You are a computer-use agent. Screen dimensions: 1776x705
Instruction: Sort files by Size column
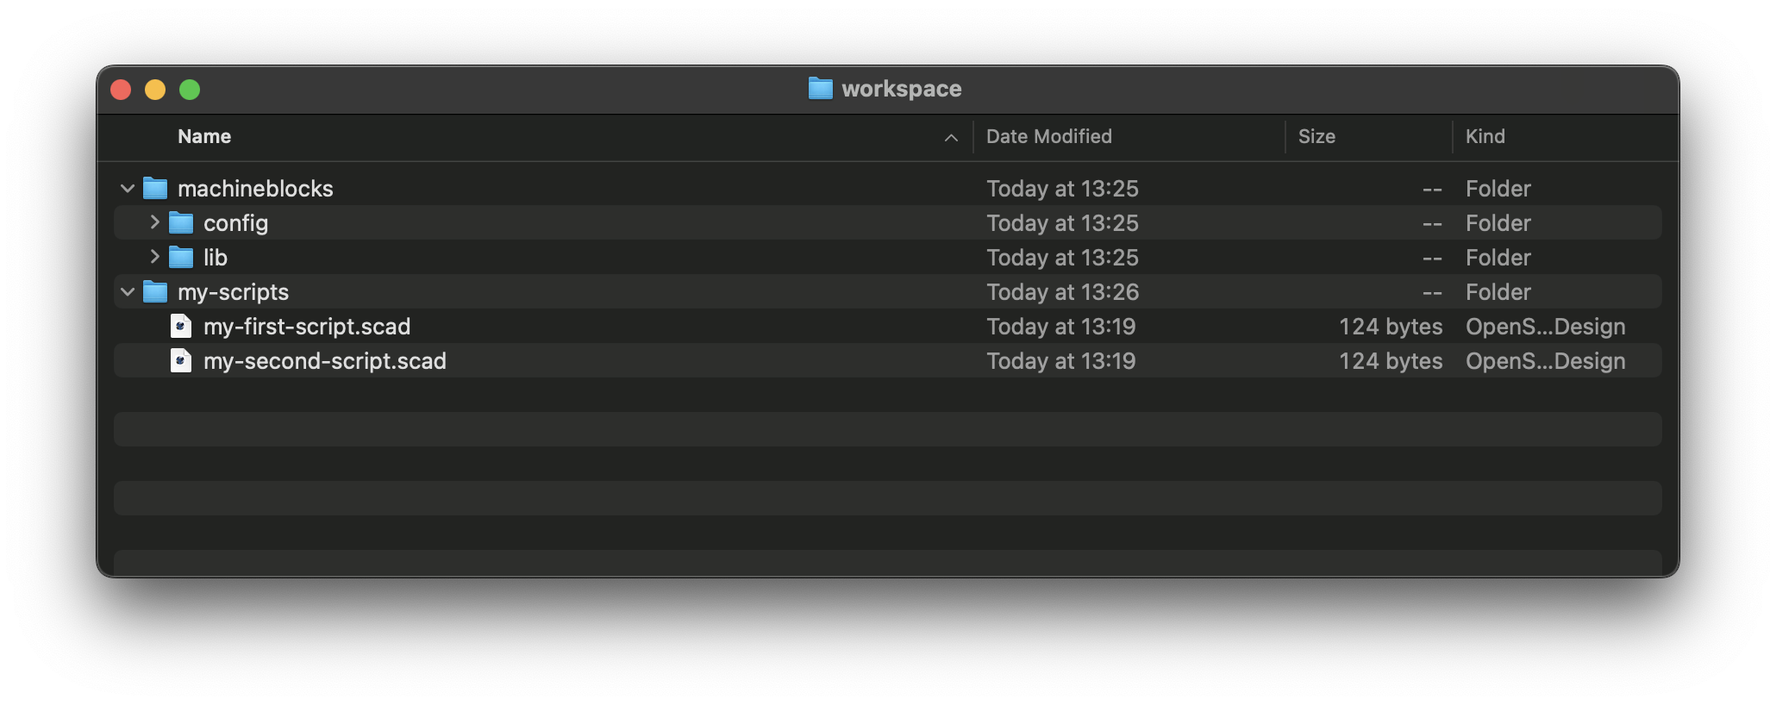[1316, 136]
